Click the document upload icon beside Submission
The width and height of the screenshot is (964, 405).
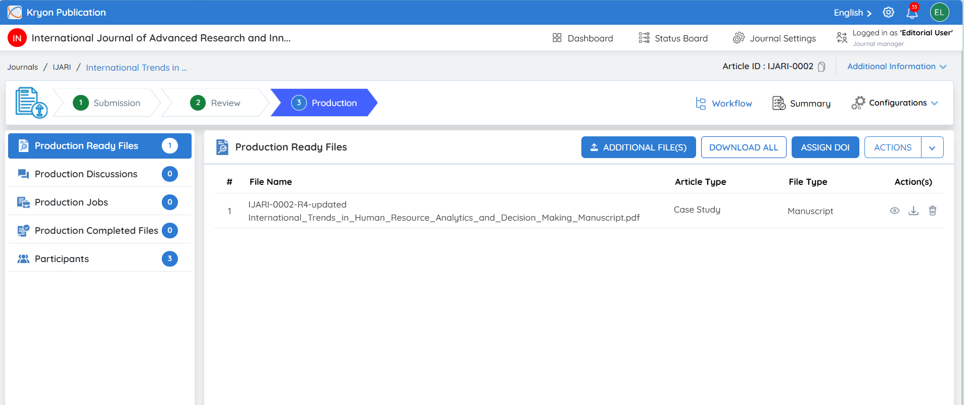(31, 103)
